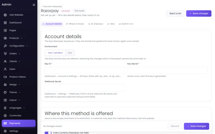Click the Users person icon

pos(5,69)
